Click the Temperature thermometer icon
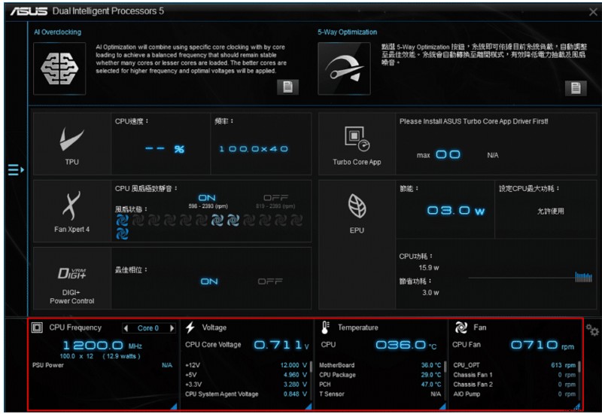 [325, 327]
